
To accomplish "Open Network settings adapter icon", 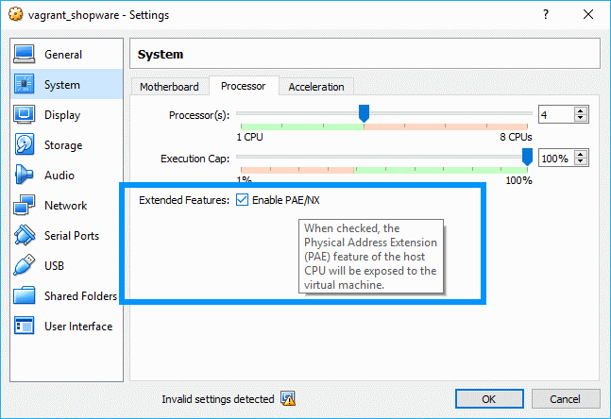I will [25, 206].
